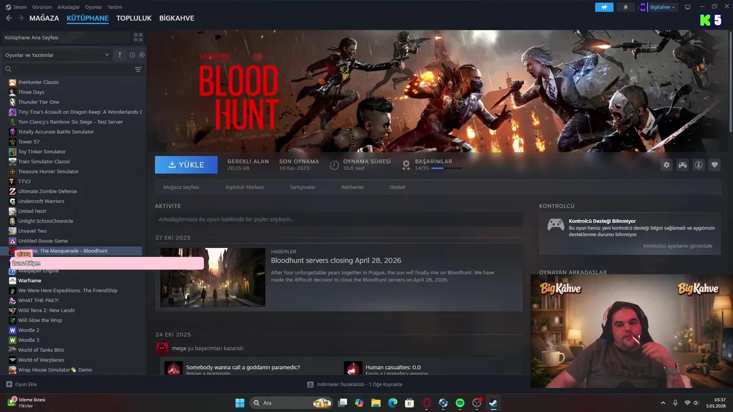The width and height of the screenshot is (733, 412).
Task: Click the Wordle 2 game icon
Action: tap(13, 330)
